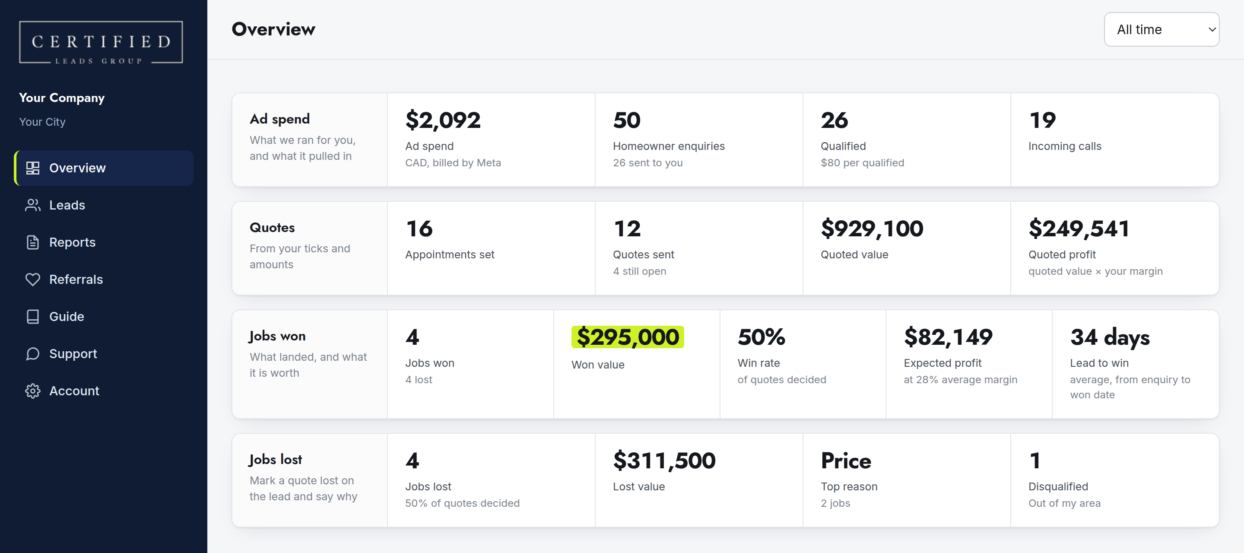Click the 'Ad spend' row heading

tap(279, 119)
